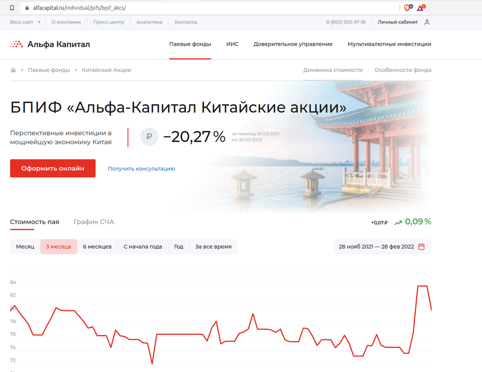Click the Alfa Capital logo
The image size is (482, 372).
coord(50,44)
